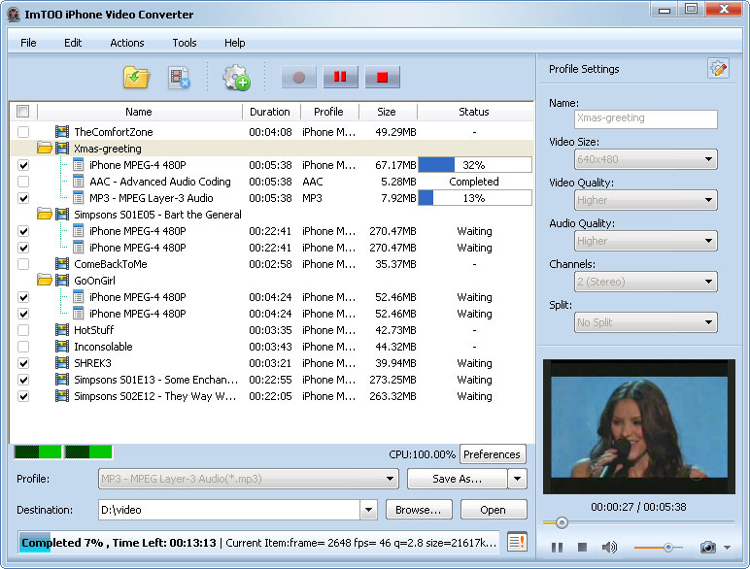Open the Actions menu
Screen dimensions: 750x569
pos(126,43)
